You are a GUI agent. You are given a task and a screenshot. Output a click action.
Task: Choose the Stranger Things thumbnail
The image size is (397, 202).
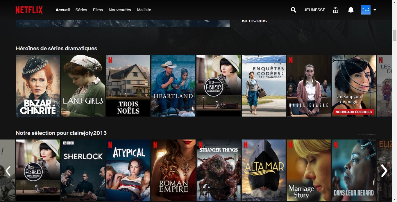pos(218,170)
